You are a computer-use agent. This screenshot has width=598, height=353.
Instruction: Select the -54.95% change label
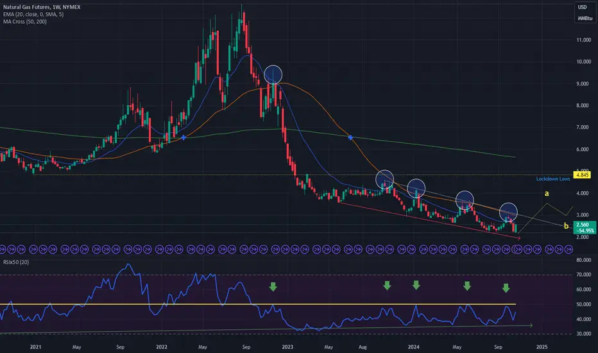pos(585,230)
